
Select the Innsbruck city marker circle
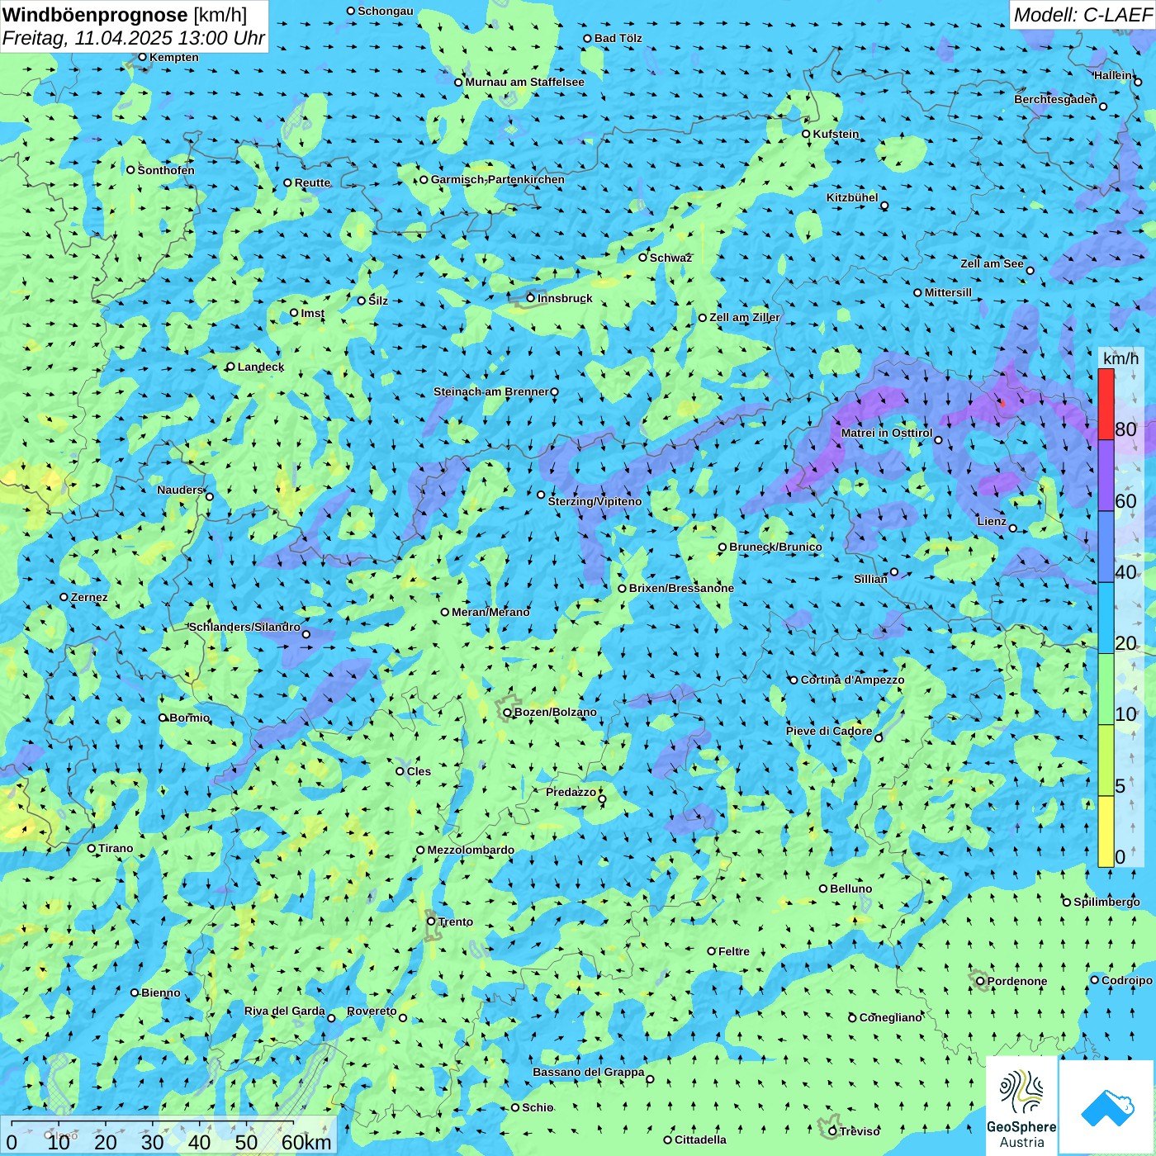[x=531, y=298]
